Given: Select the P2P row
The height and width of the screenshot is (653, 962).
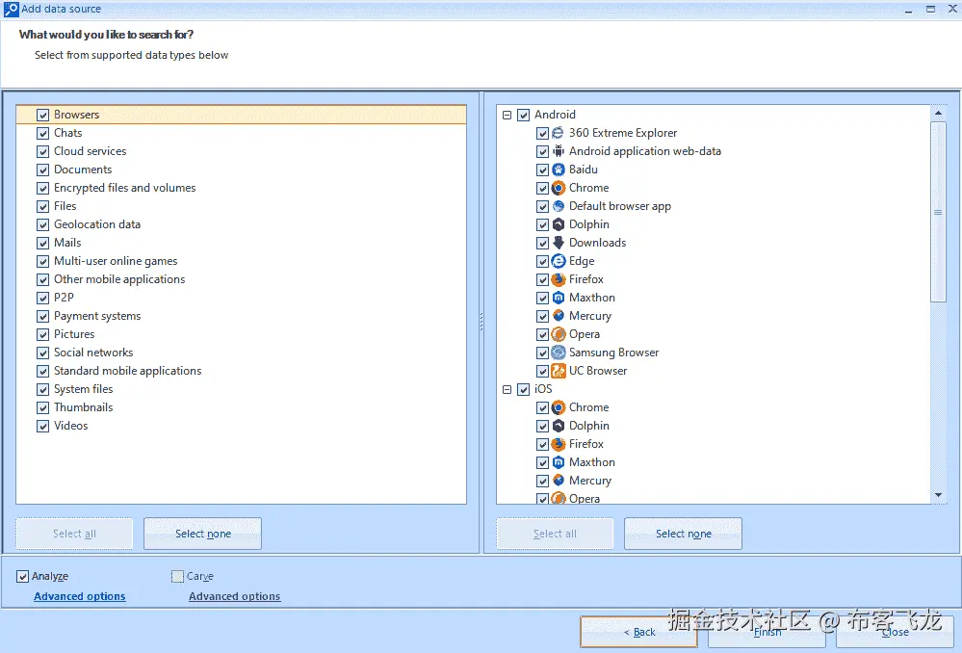Looking at the screenshot, I should [241, 298].
